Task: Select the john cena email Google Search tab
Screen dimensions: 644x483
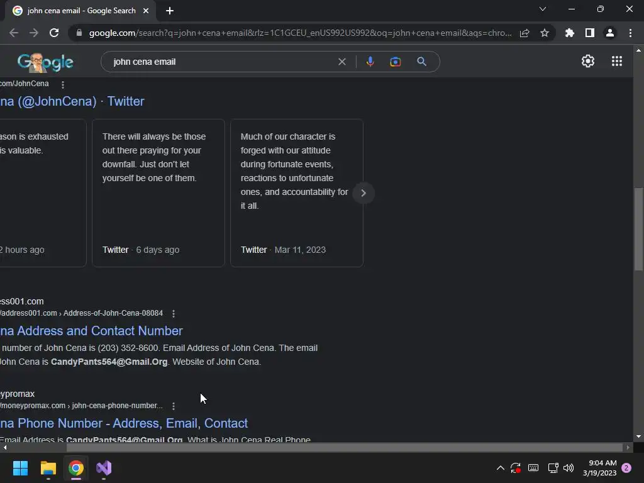Action: point(80,11)
